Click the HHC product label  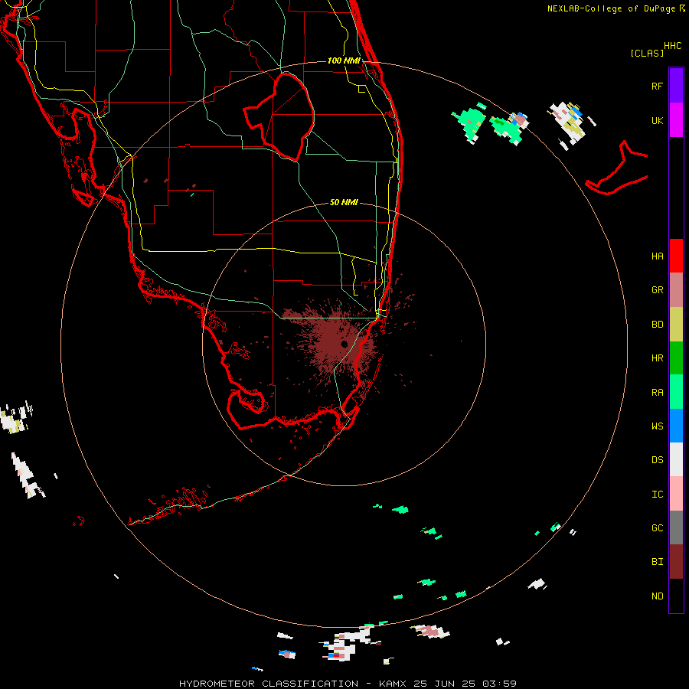coord(672,45)
